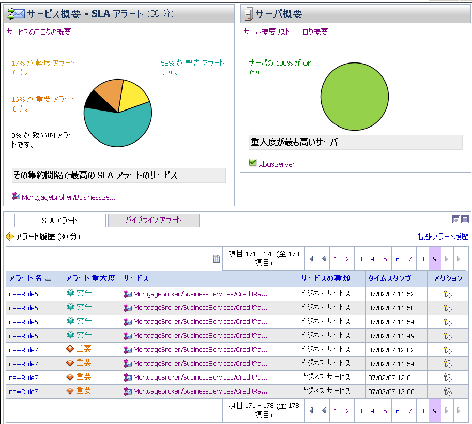Sort by アラート名 column
The width and height of the screenshot is (472, 424).
(x=25, y=278)
